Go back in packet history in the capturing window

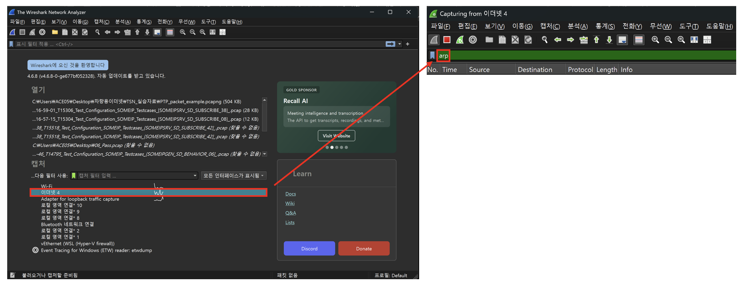pyautogui.click(x=558, y=40)
